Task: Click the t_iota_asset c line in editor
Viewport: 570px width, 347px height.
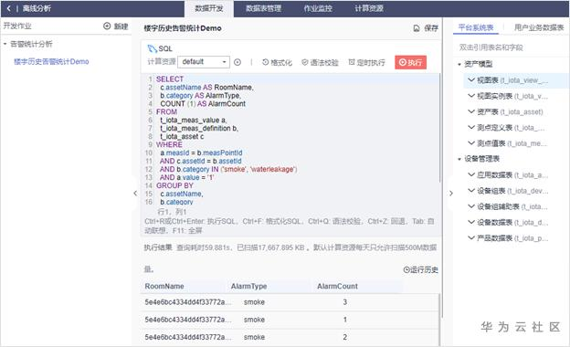Action: [x=182, y=136]
